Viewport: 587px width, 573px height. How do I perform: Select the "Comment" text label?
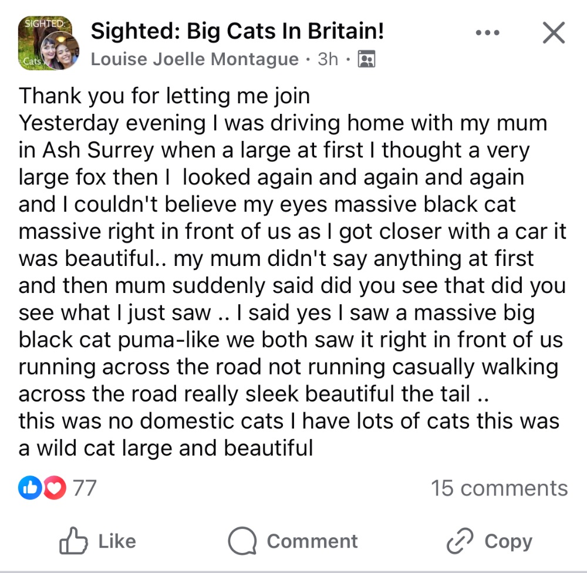(x=312, y=541)
